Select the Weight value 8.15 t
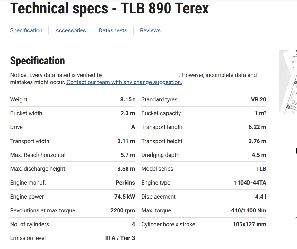 [127, 99]
